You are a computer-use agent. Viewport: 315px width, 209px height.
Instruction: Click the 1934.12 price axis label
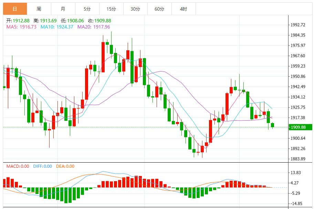[x=298, y=97]
